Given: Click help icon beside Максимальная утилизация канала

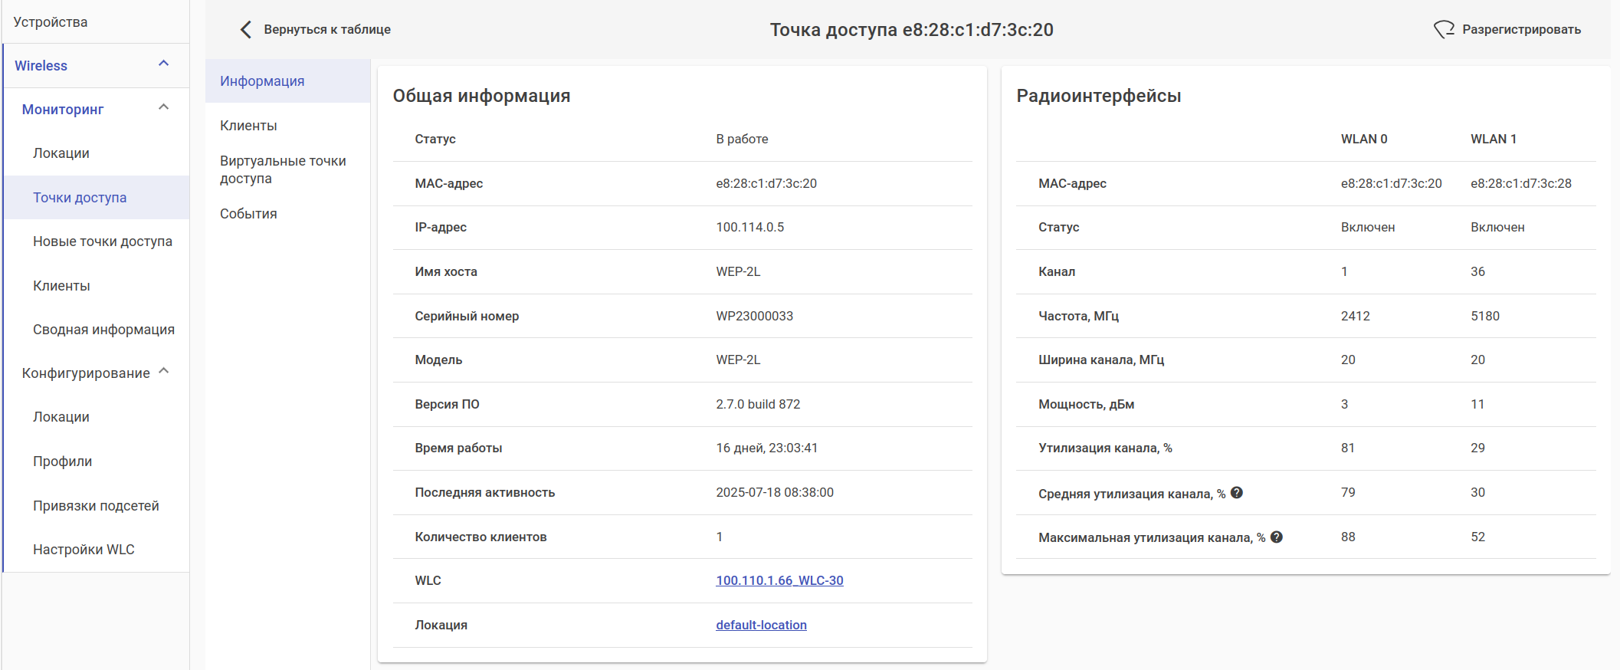Looking at the screenshot, I should click(1277, 537).
